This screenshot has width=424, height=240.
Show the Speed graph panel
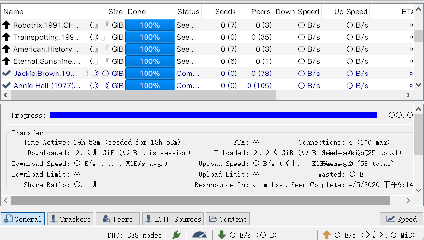401,219
